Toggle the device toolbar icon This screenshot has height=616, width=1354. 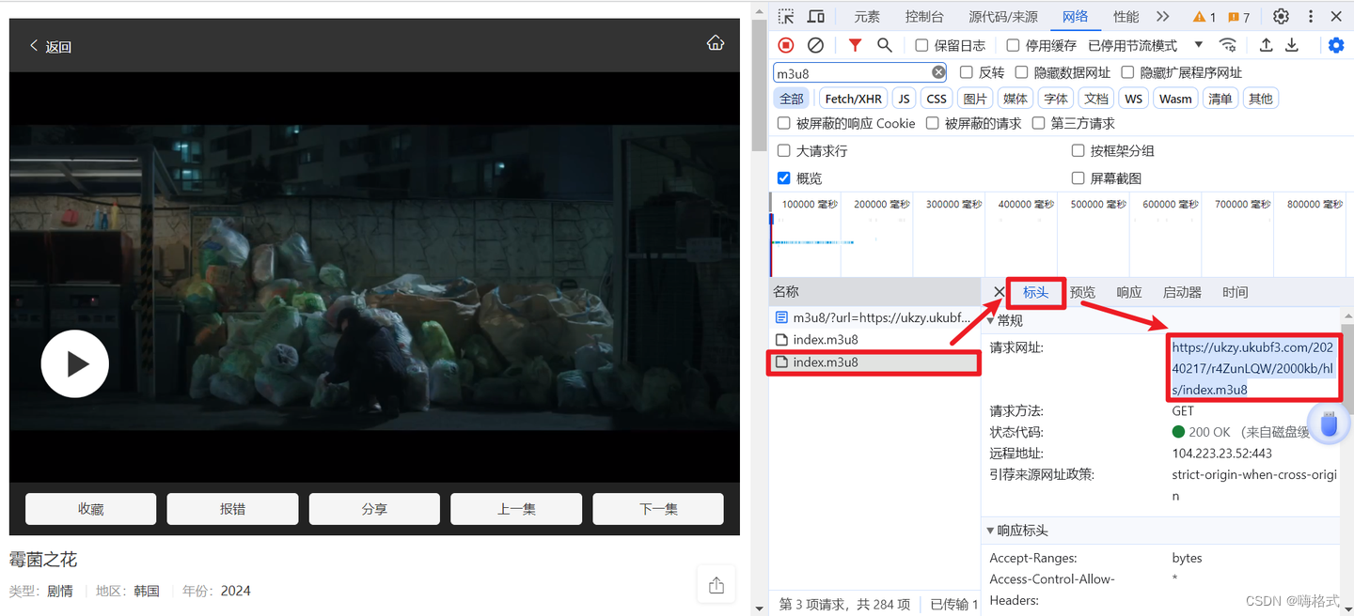point(816,16)
